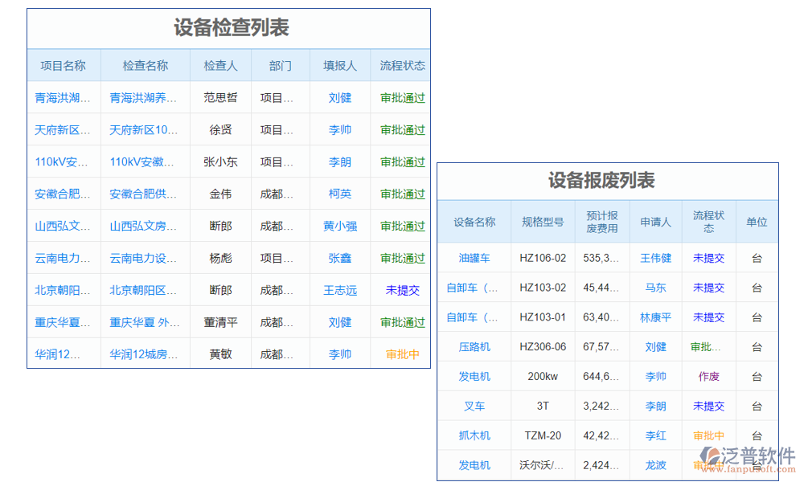Click the 流程状态 column header
This screenshot has width=804, height=482.
pyautogui.click(x=402, y=65)
